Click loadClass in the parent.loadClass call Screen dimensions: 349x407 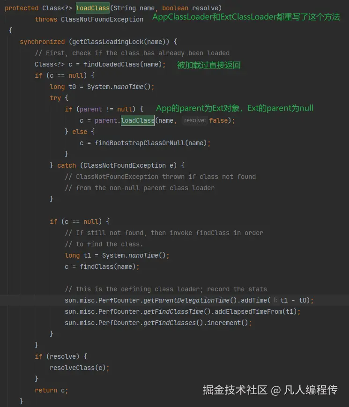(138, 120)
